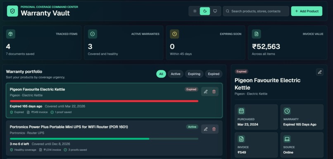Click 'Mar 23, 2024' purchase date
This screenshot has width=333, height=159.
[248, 125]
